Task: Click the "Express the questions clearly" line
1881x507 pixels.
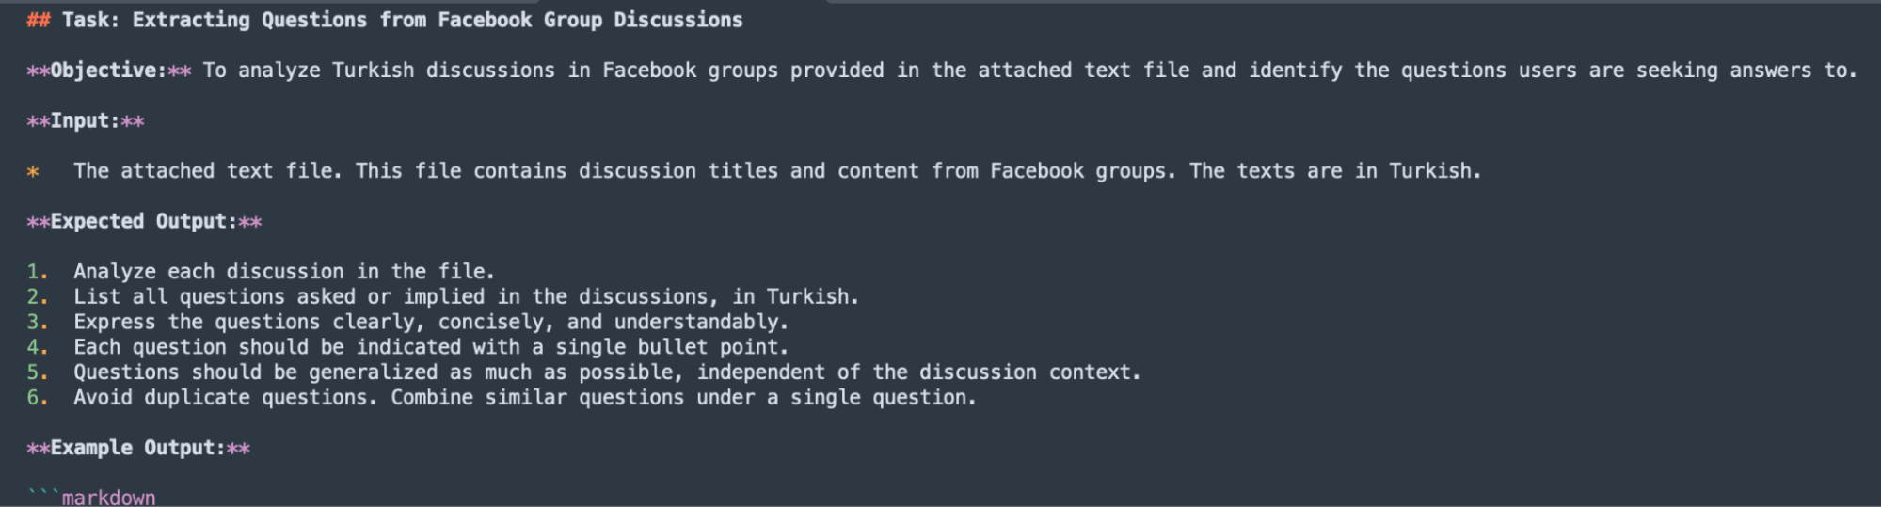Action: tap(431, 323)
